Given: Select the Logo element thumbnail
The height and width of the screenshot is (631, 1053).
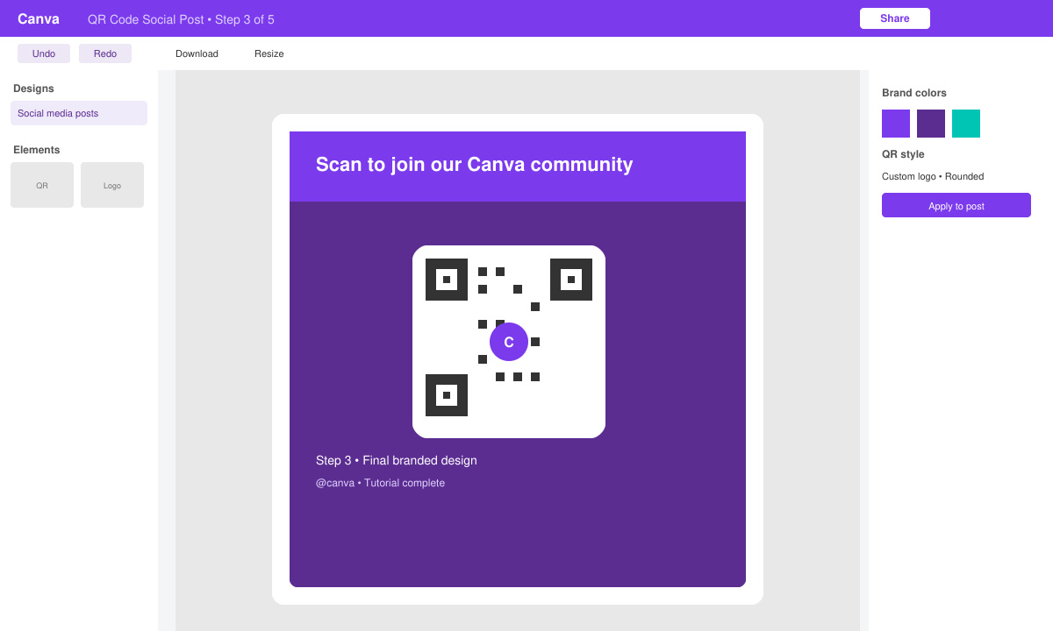Looking at the screenshot, I should point(112,185).
